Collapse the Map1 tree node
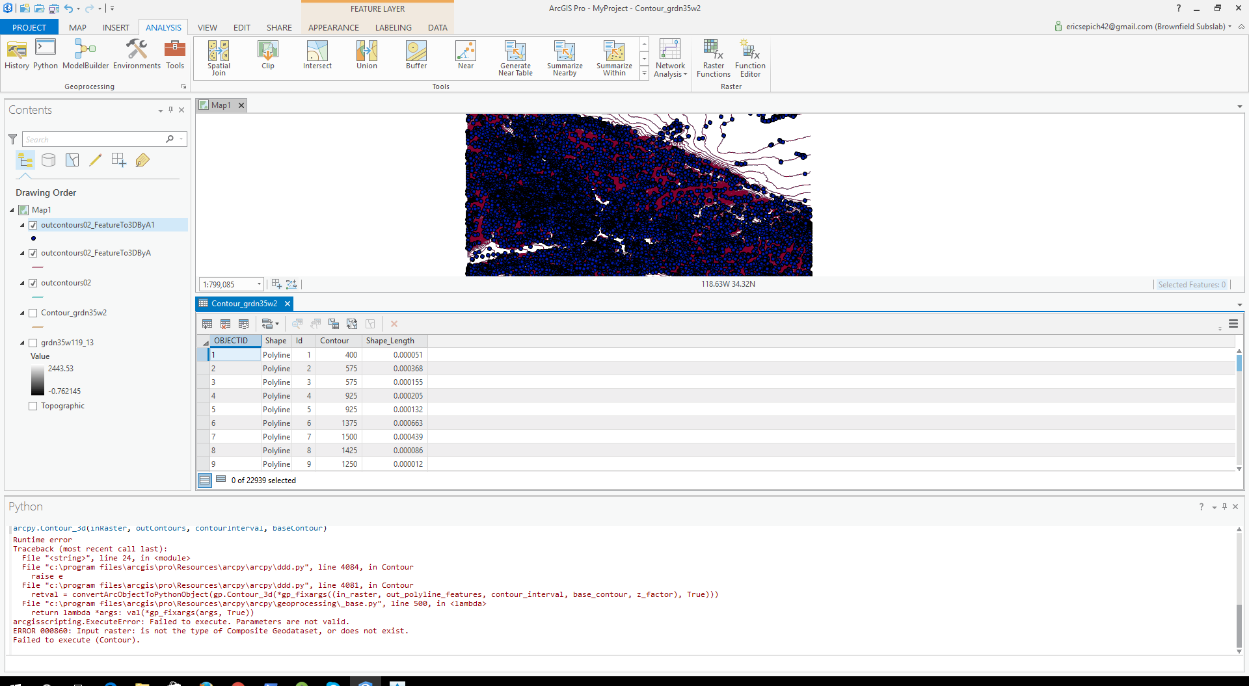 pos(12,210)
